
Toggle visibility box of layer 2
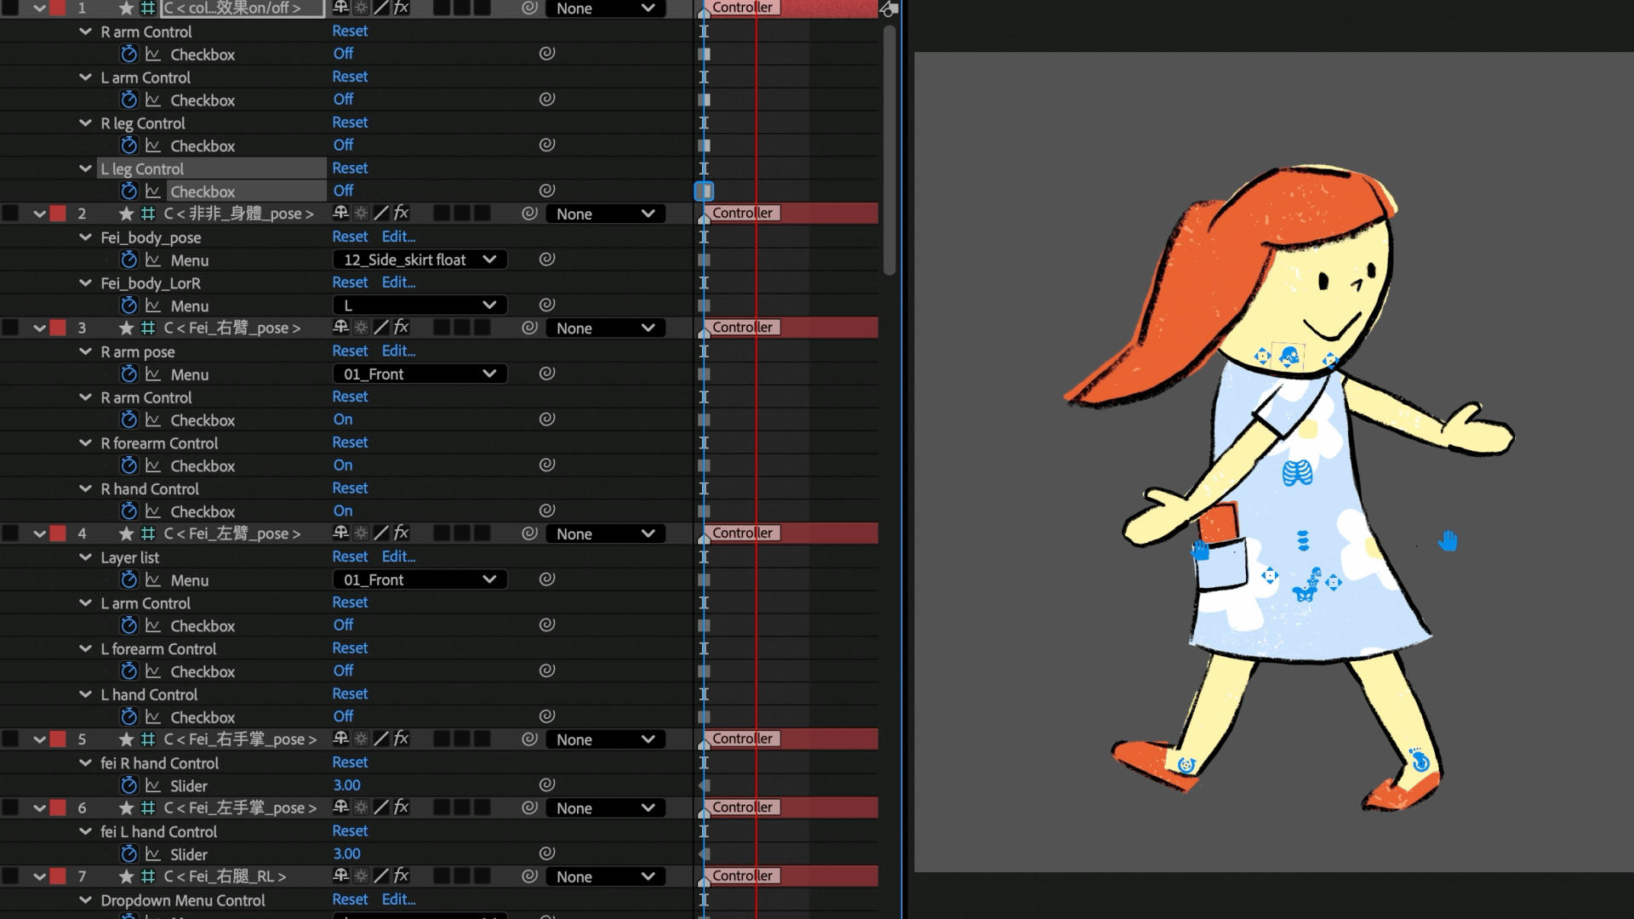(11, 214)
